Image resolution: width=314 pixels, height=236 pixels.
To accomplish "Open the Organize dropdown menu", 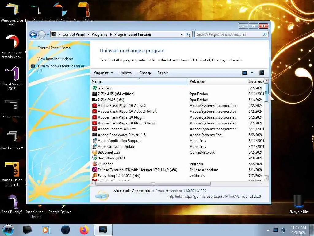I will coord(104,73).
